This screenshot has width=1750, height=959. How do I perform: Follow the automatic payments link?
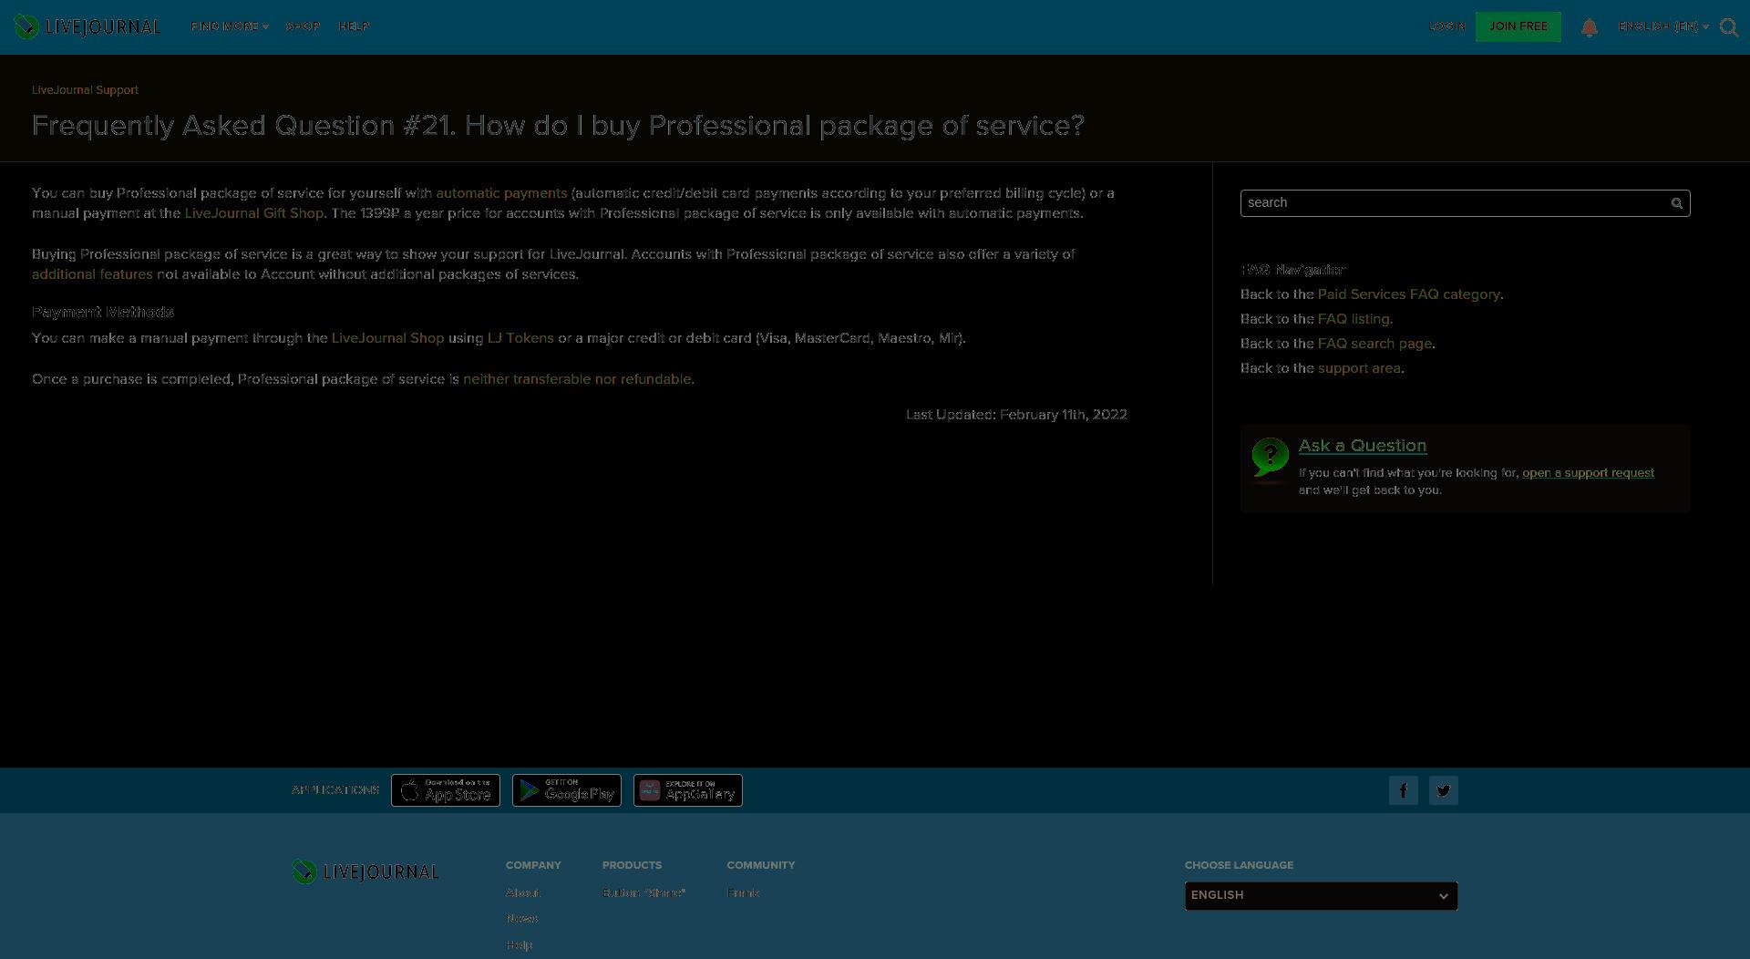click(x=501, y=193)
